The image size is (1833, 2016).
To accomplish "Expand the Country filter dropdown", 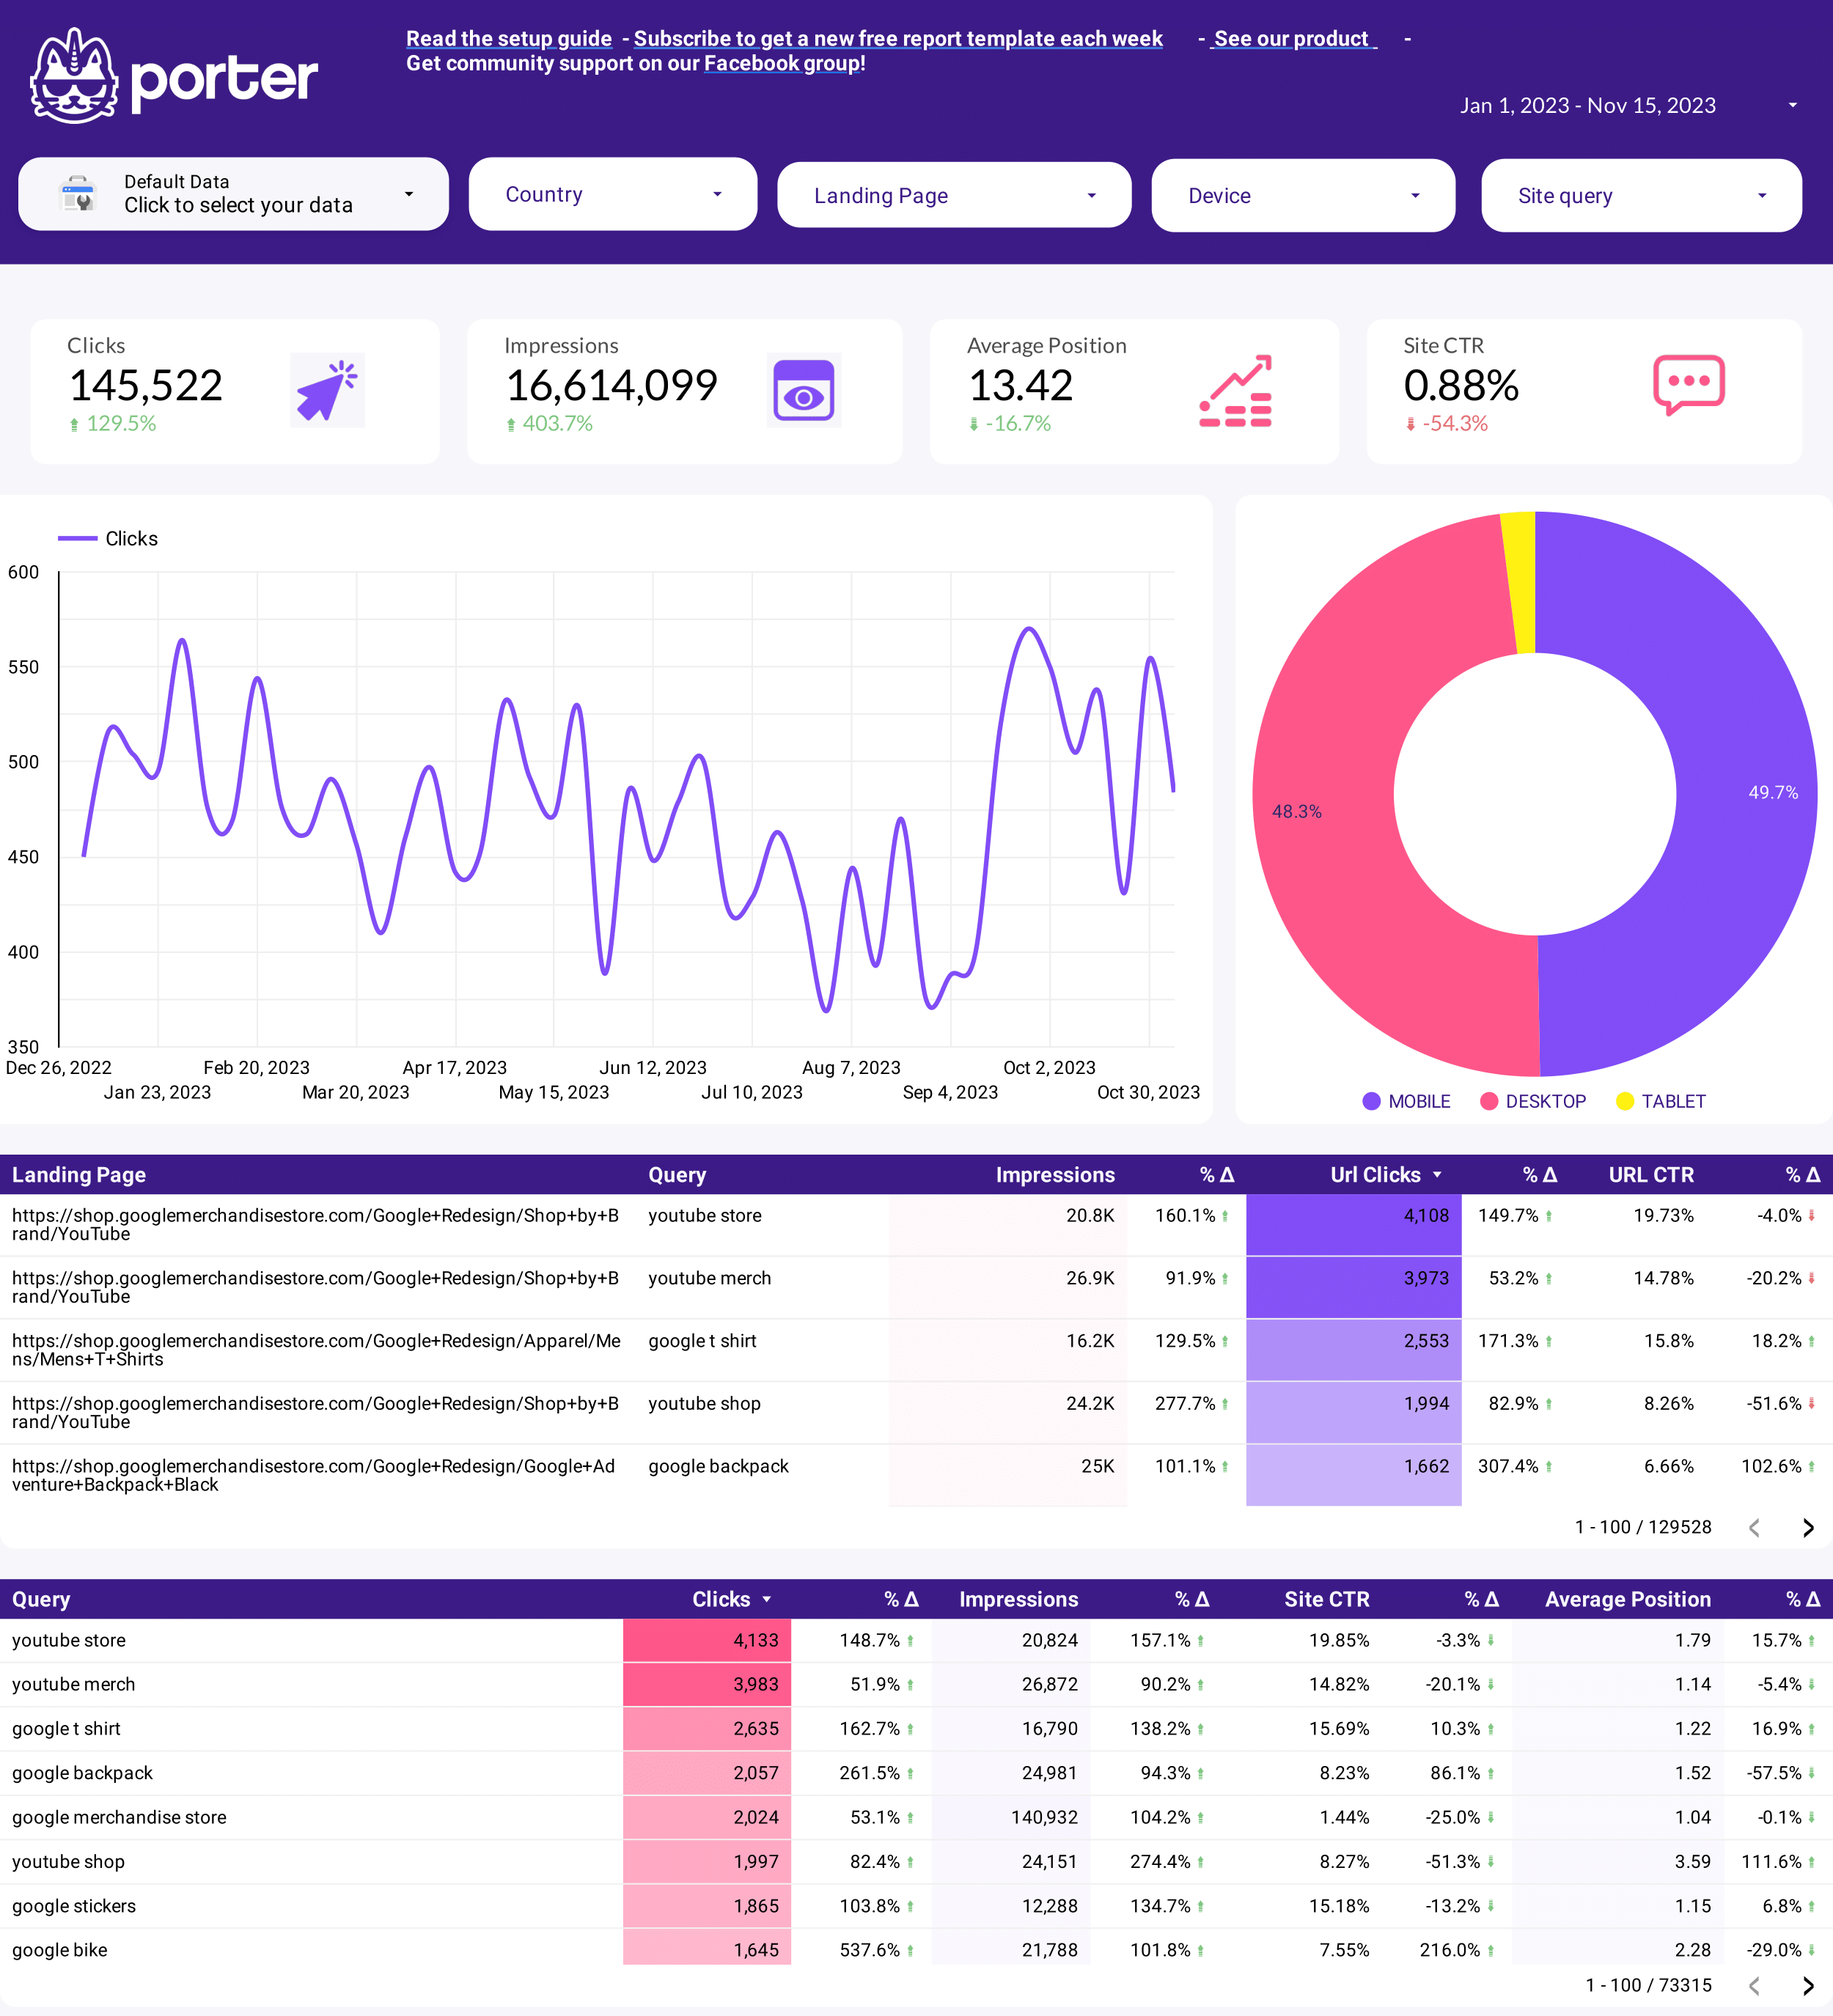I will coord(609,194).
